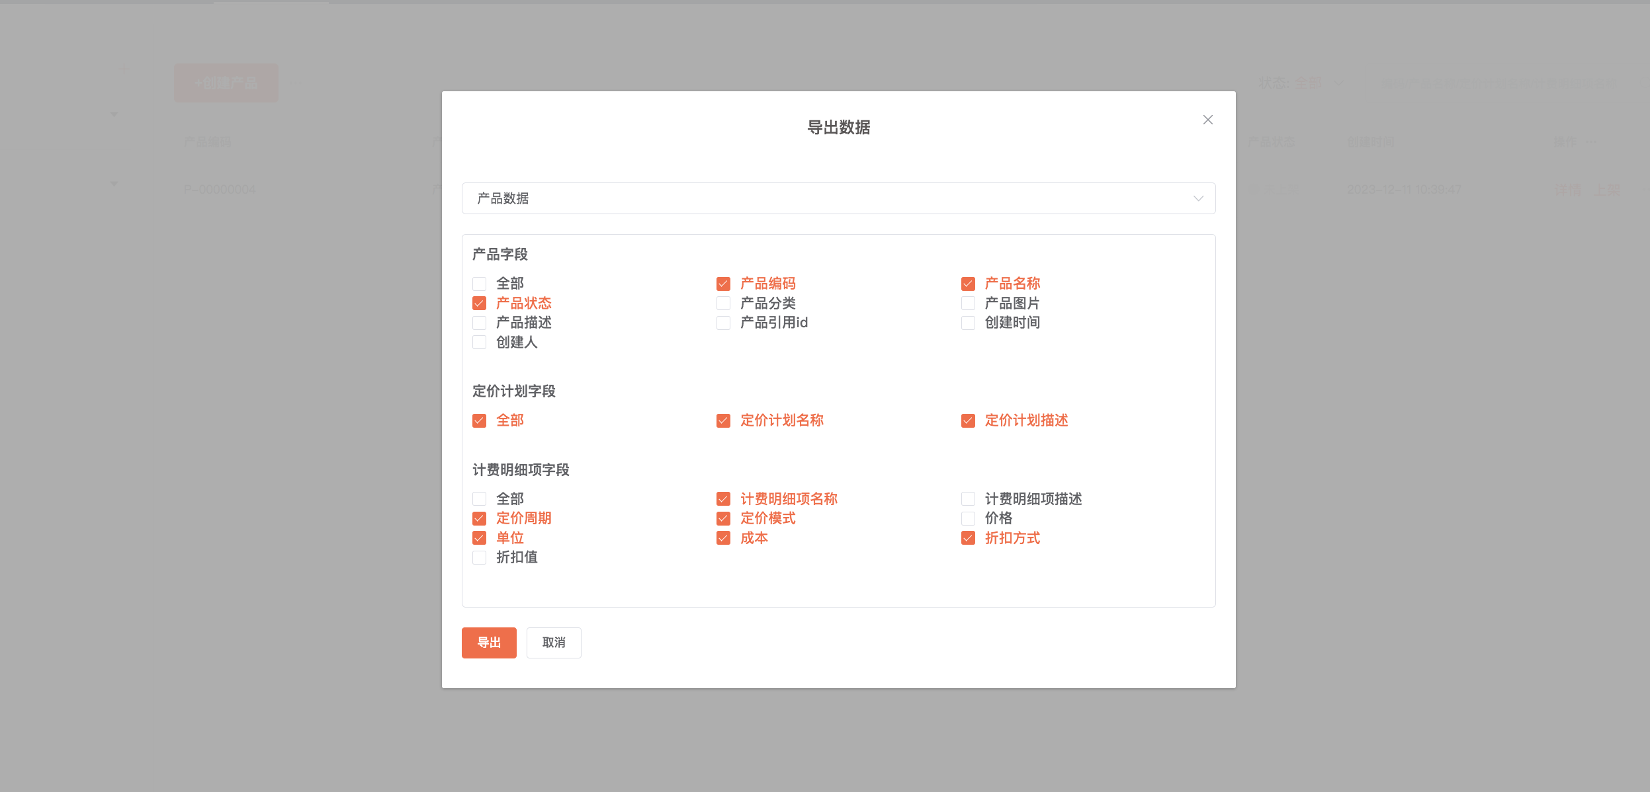The image size is (1650, 792).
Task: Uncheck 全部 under 定价计划字段
Action: [480, 420]
